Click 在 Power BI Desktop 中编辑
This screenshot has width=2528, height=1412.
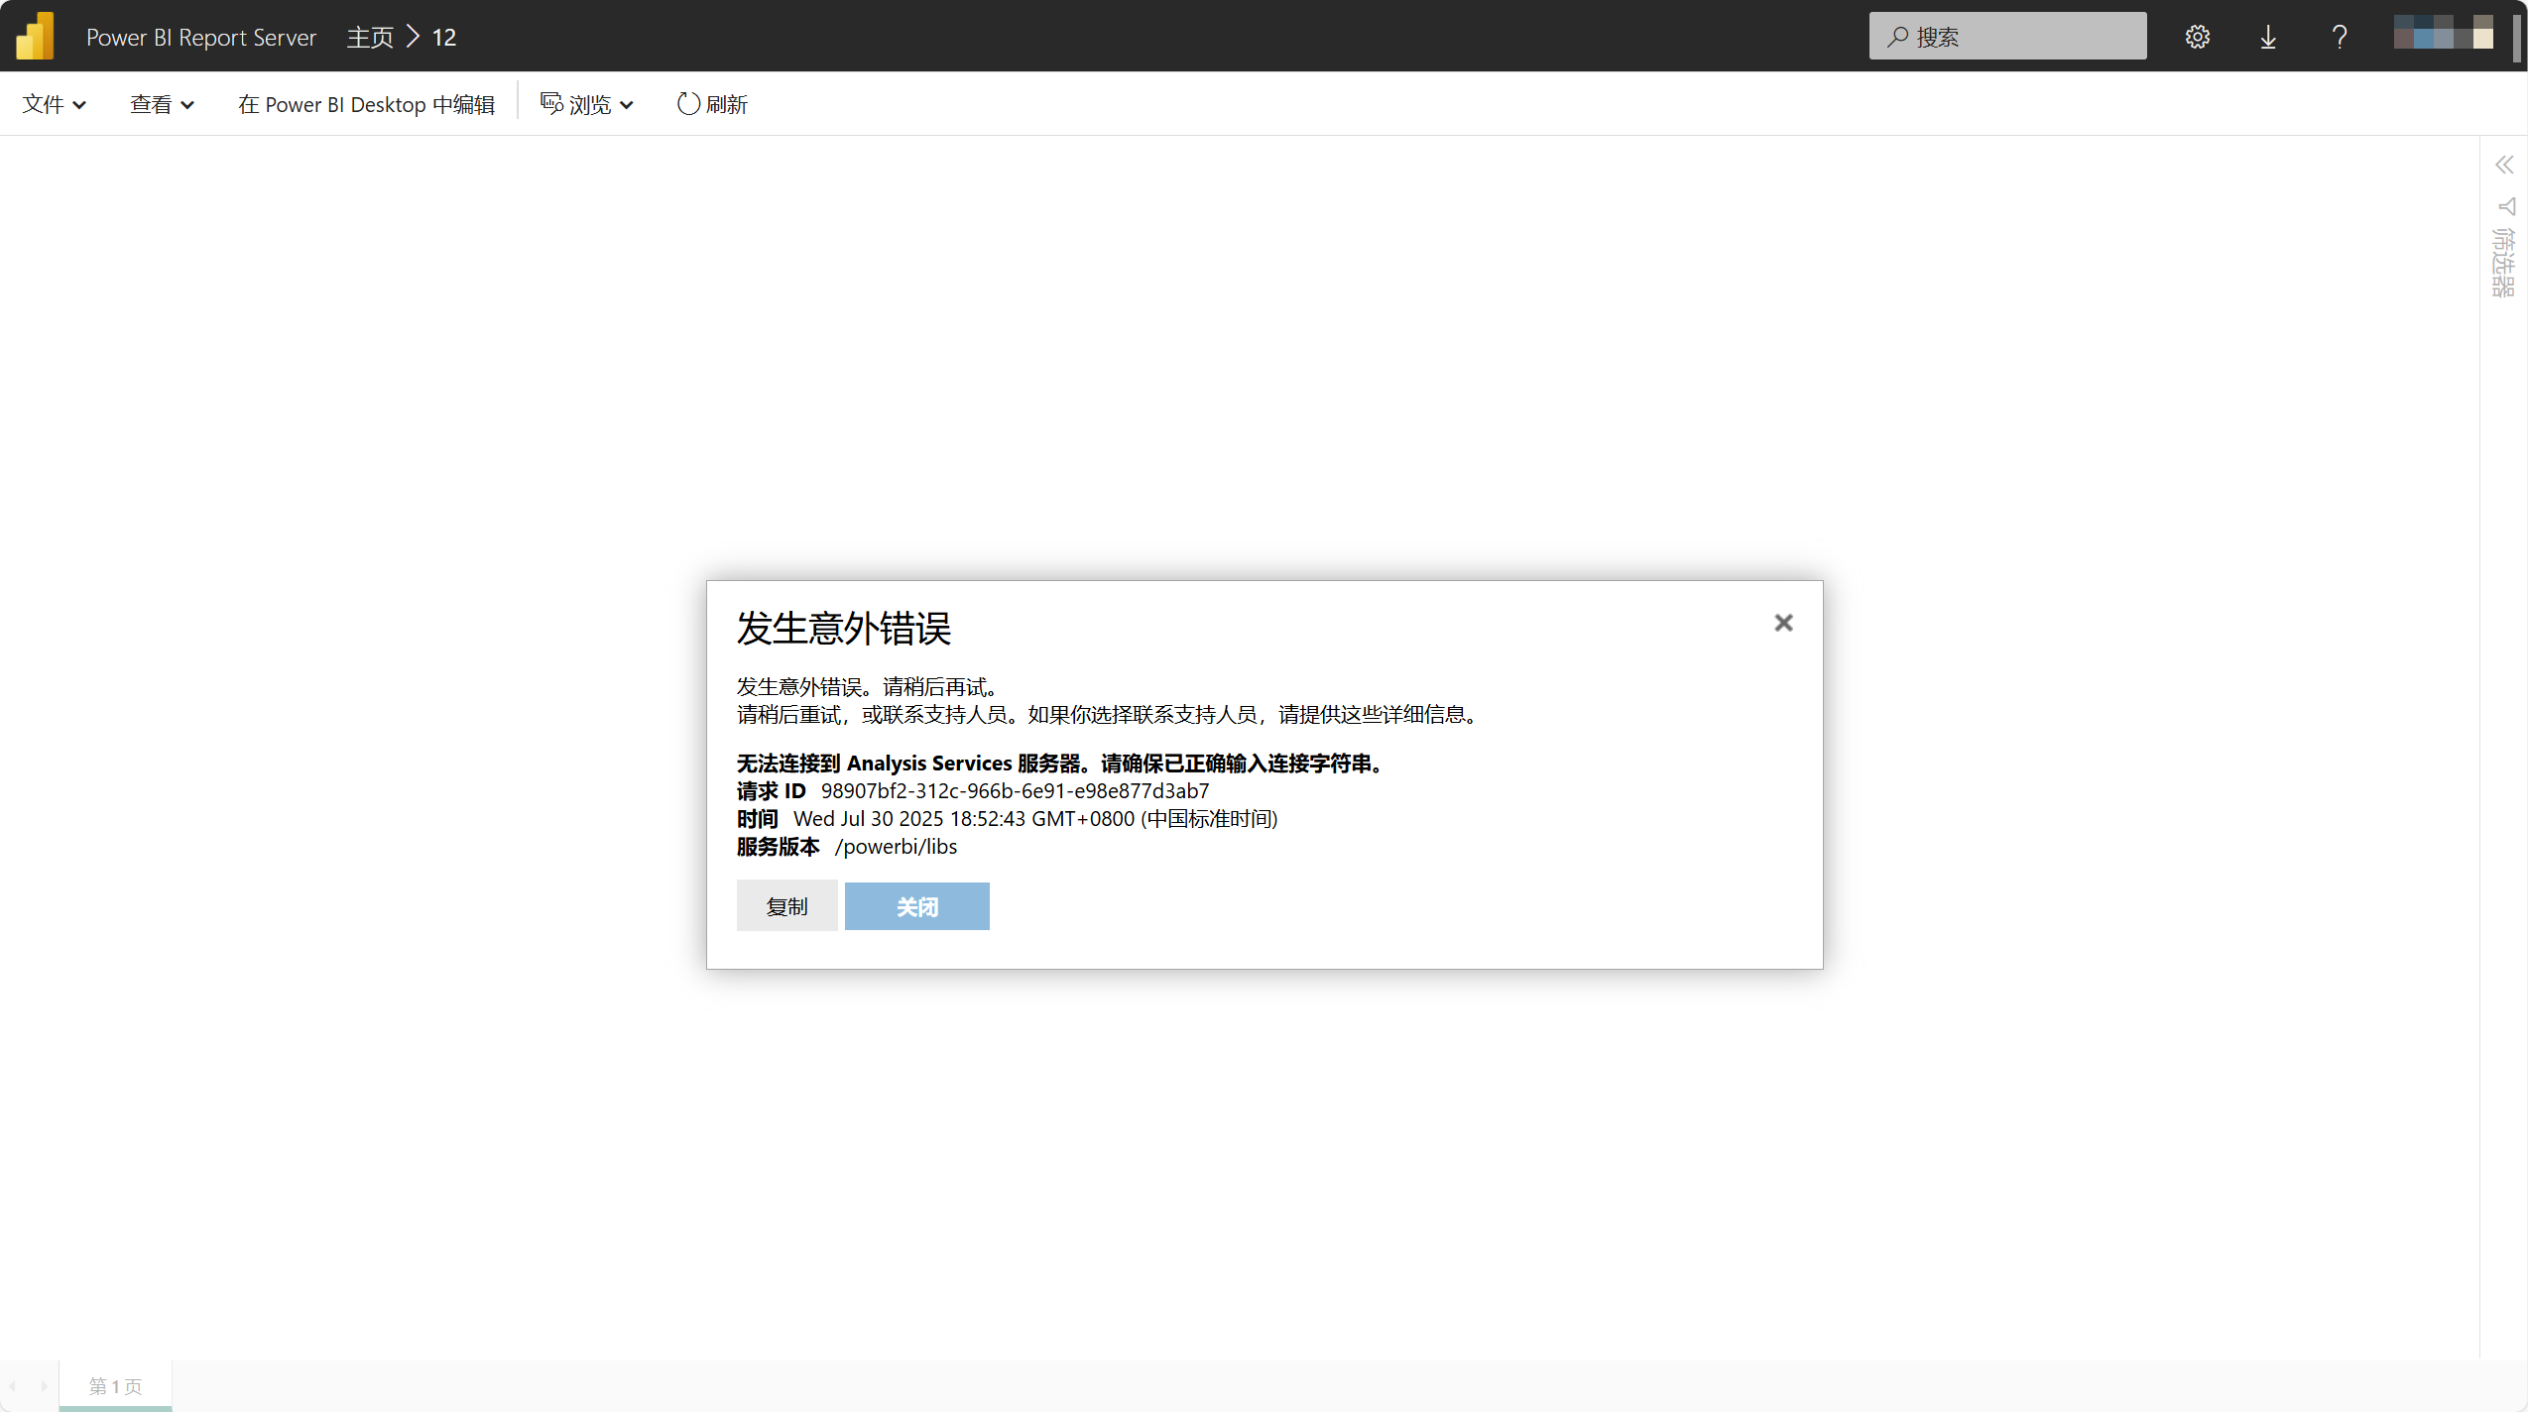click(366, 104)
